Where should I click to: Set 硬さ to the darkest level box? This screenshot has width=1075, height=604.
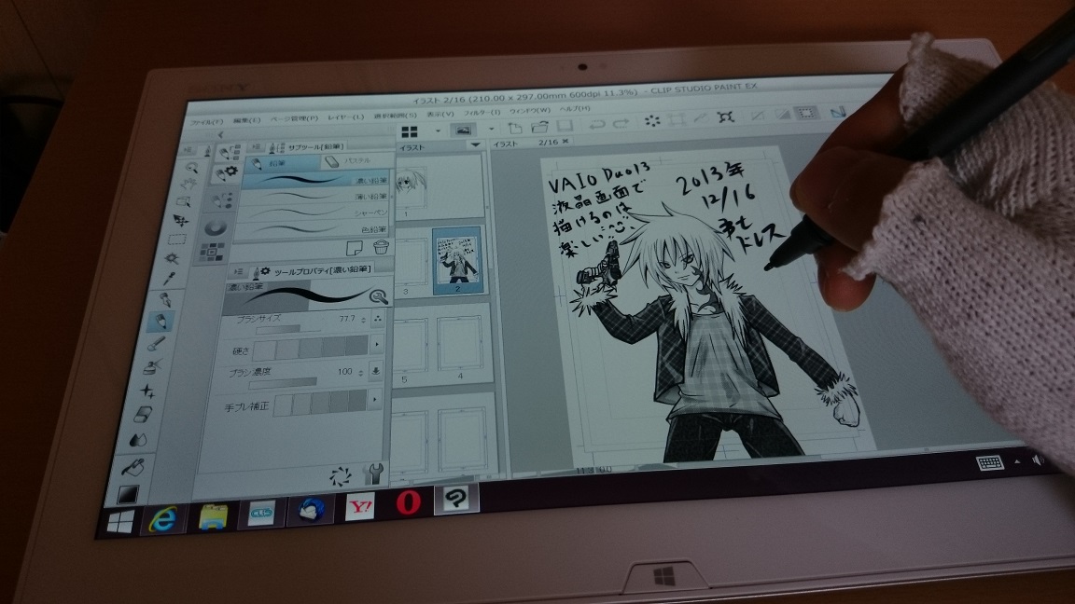click(356, 346)
